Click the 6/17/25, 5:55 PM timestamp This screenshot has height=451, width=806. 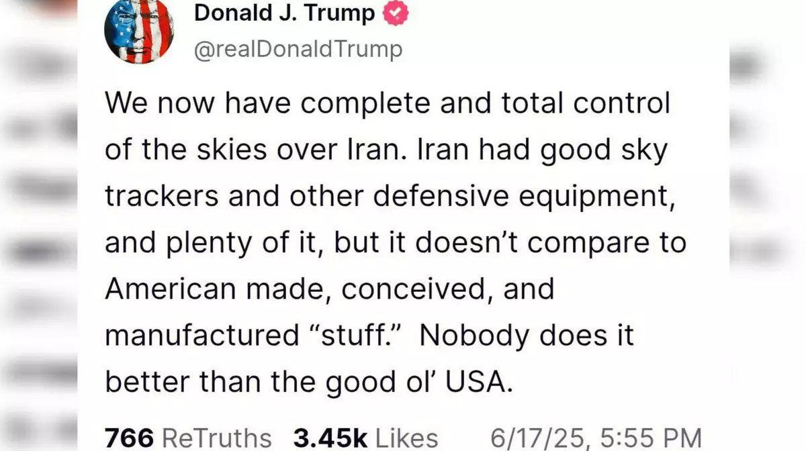(596, 438)
